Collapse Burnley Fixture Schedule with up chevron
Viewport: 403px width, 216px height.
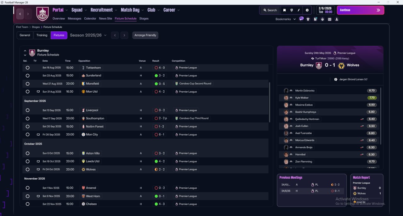(25, 51)
